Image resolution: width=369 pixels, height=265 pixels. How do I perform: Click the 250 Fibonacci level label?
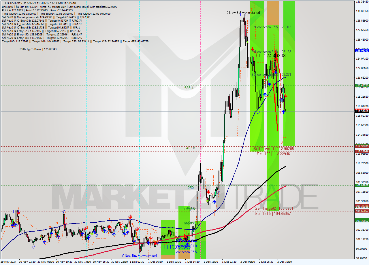191,188
